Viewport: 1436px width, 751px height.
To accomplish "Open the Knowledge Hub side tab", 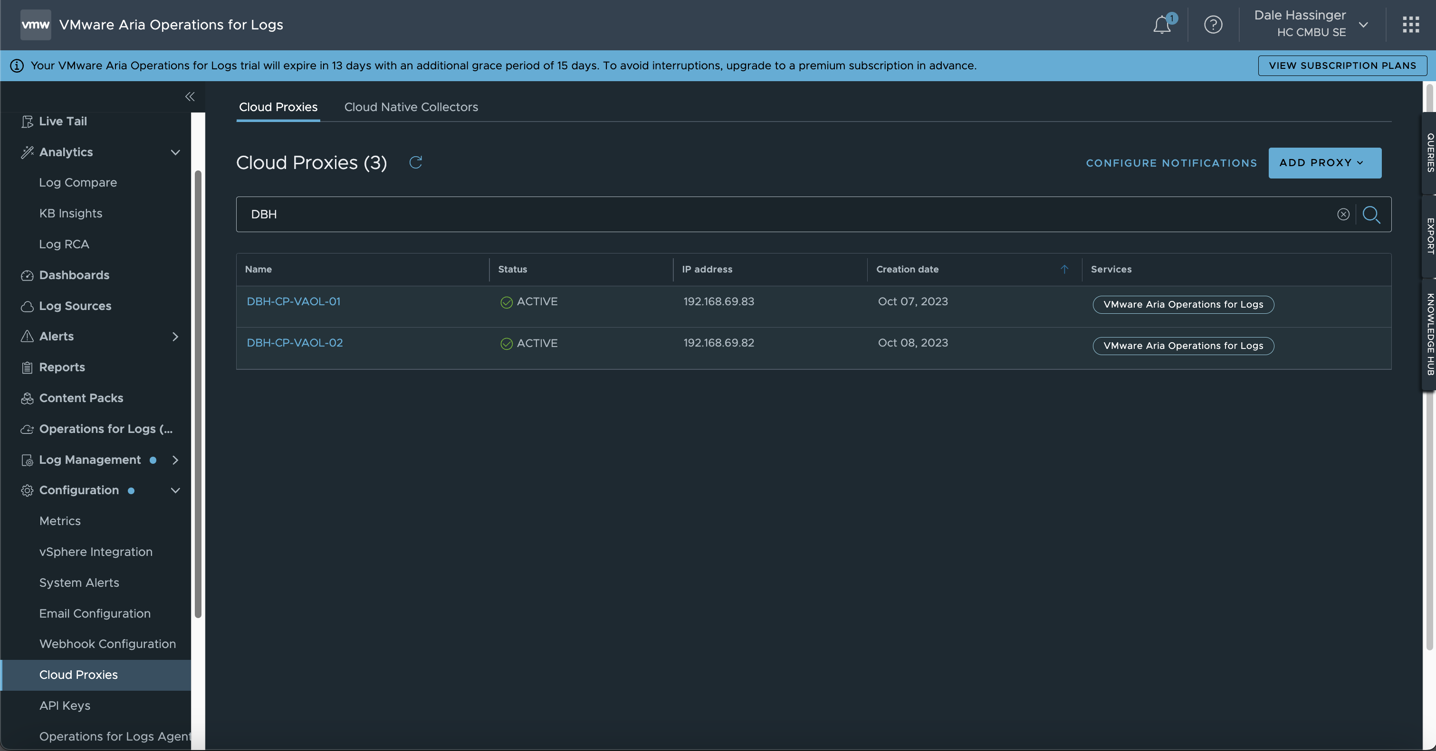I will click(x=1430, y=334).
